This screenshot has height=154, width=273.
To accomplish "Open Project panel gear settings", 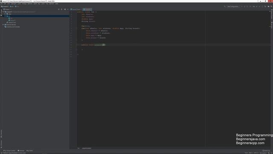I will click(65, 9).
